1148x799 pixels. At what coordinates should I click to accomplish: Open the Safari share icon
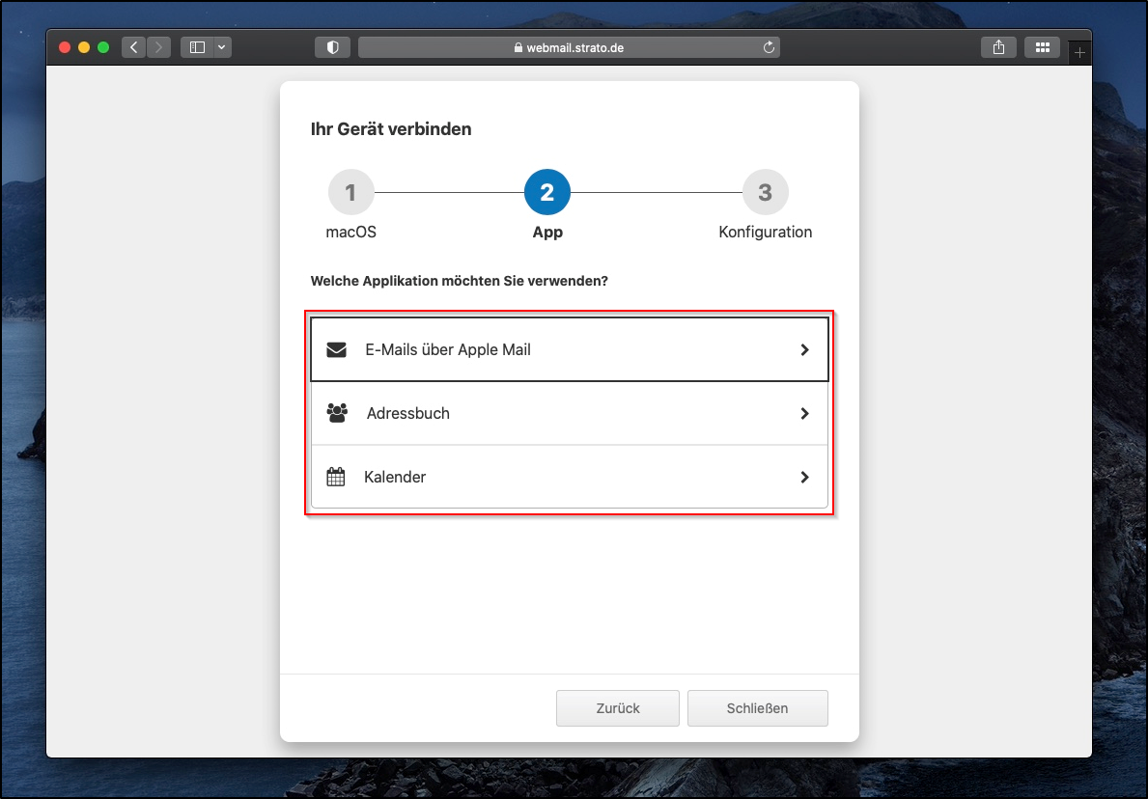998,47
